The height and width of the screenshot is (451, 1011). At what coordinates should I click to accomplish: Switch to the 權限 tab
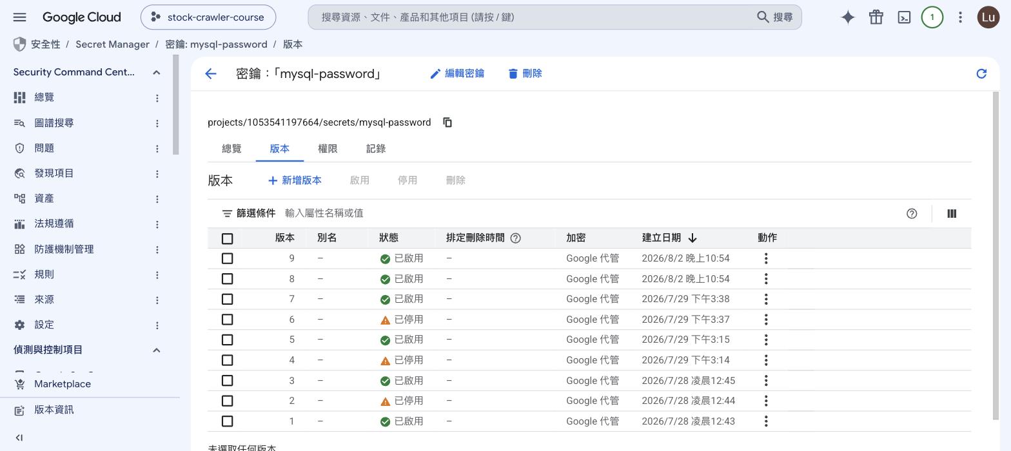click(x=328, y=149)
